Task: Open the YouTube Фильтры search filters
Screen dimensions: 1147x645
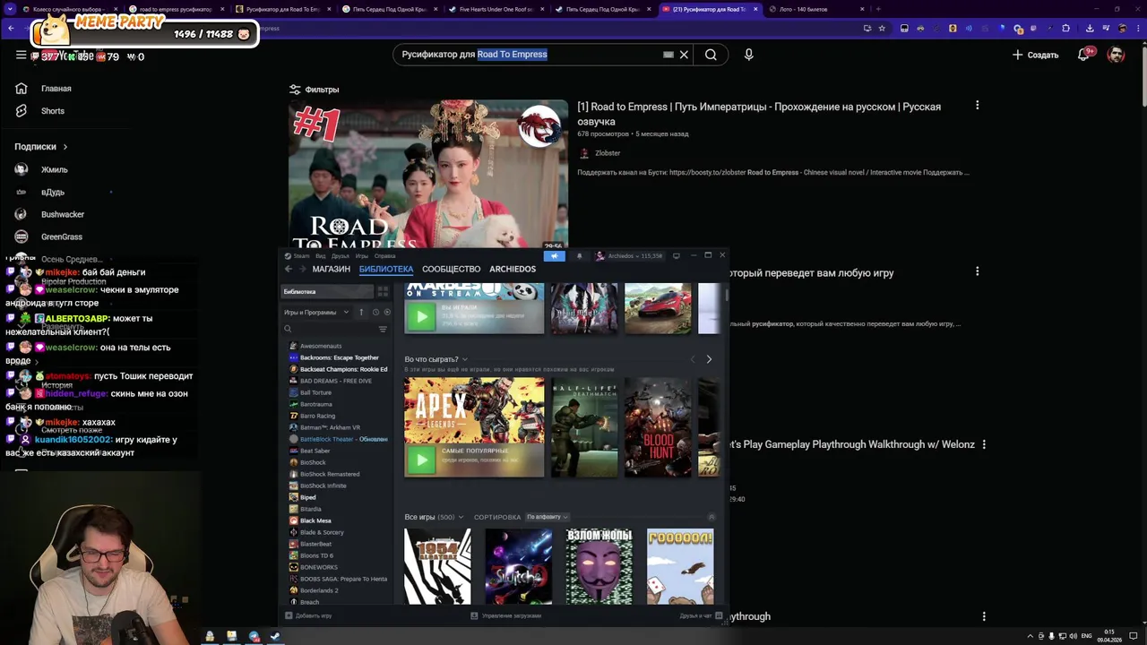Action: [x=314, y=90]
